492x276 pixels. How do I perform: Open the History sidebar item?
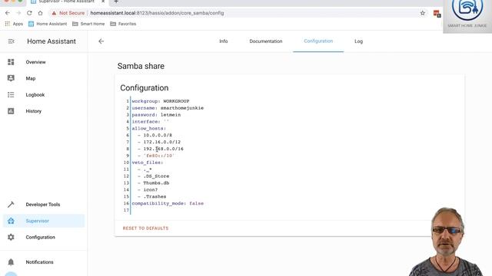coord(44,111)
